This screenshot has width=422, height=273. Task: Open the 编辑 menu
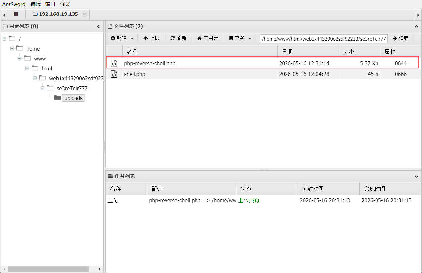pyautogui.click(x=35, y=4)
